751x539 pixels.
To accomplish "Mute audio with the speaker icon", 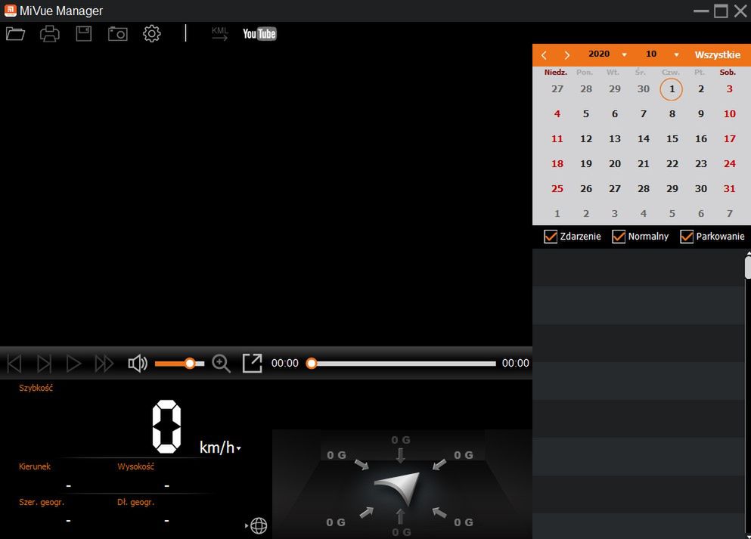I will pos(138,364).
